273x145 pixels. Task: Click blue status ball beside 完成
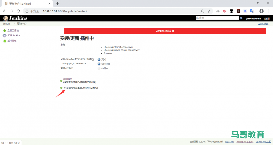pyautogui.click(x=99, y=60)
